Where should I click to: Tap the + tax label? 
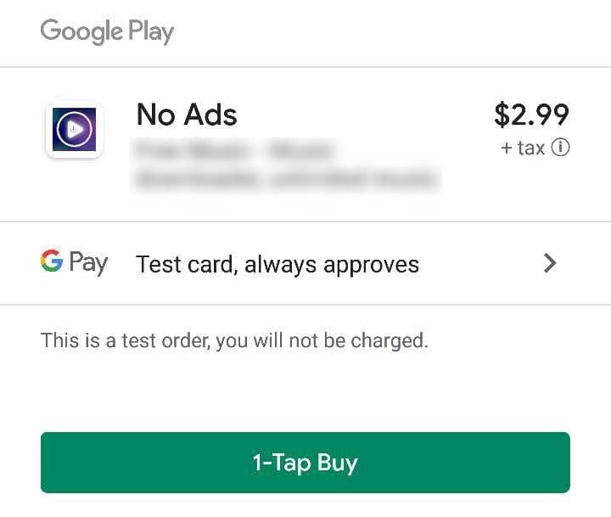523,149
